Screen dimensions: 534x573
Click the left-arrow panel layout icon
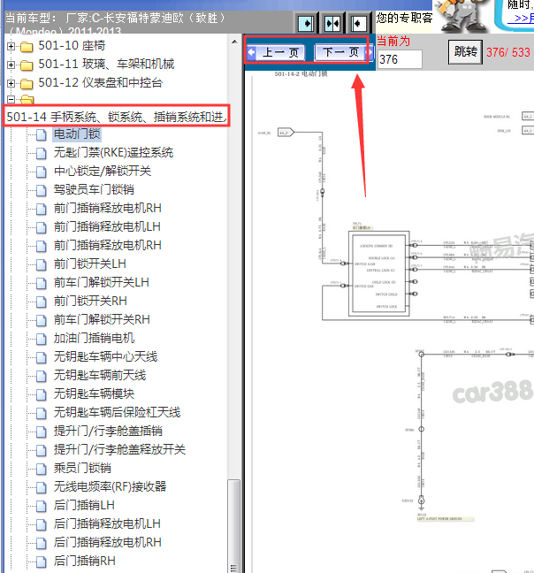pos(358,24)
